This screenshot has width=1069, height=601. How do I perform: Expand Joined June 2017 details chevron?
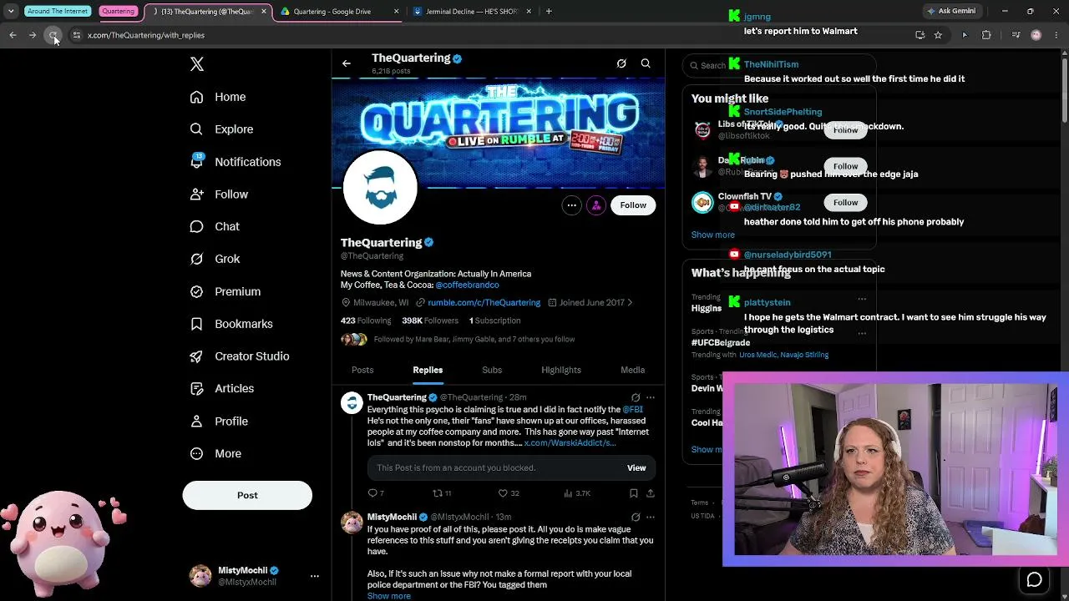point(630,302)
